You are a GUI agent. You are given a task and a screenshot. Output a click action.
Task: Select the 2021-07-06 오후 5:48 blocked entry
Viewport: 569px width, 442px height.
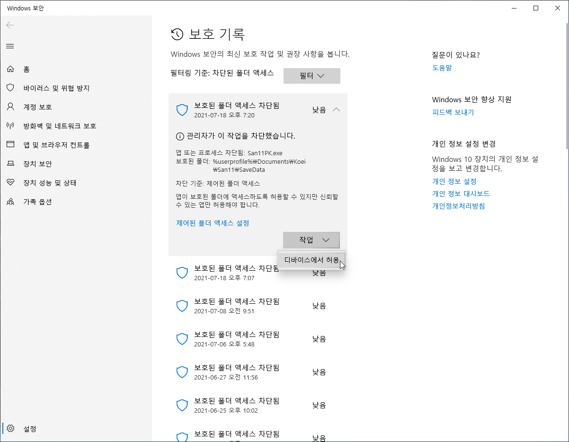(258, 339)
